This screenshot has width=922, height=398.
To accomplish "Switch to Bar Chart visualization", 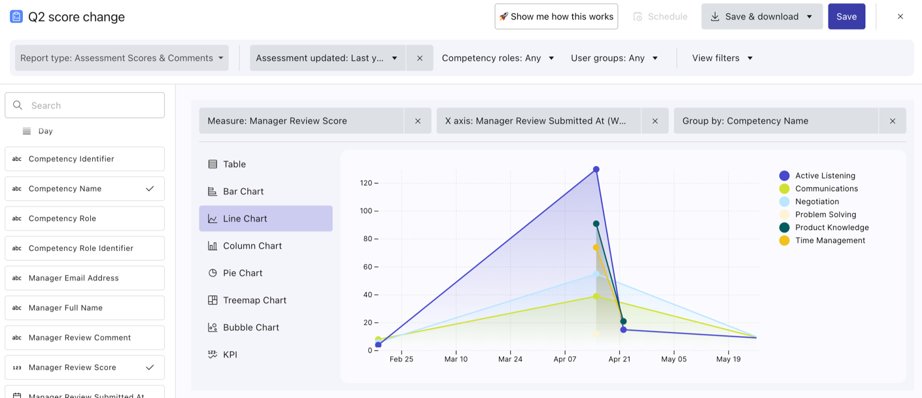I will coord(243,191).
